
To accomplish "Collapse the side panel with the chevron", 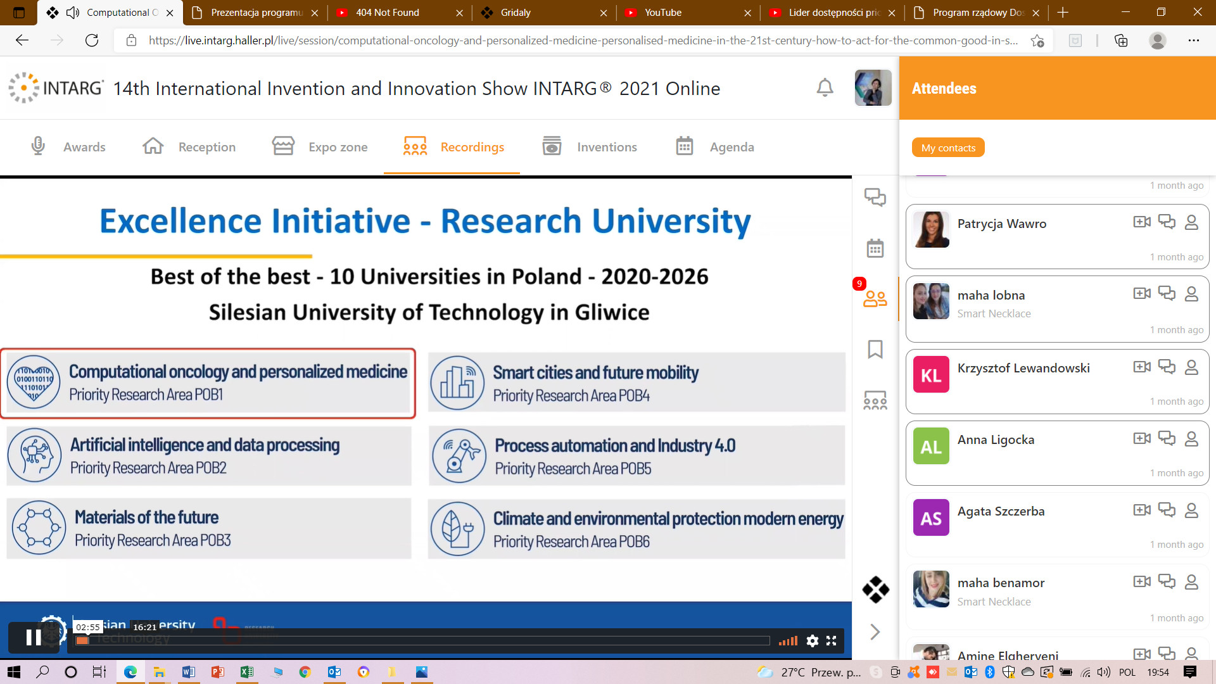I will pos(875,631).
